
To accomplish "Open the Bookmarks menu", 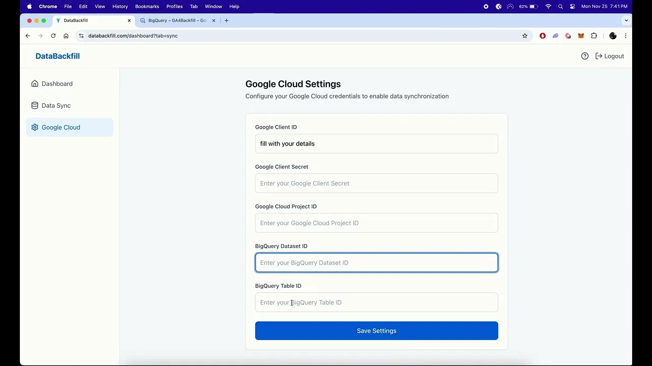I will pos(147,7).
